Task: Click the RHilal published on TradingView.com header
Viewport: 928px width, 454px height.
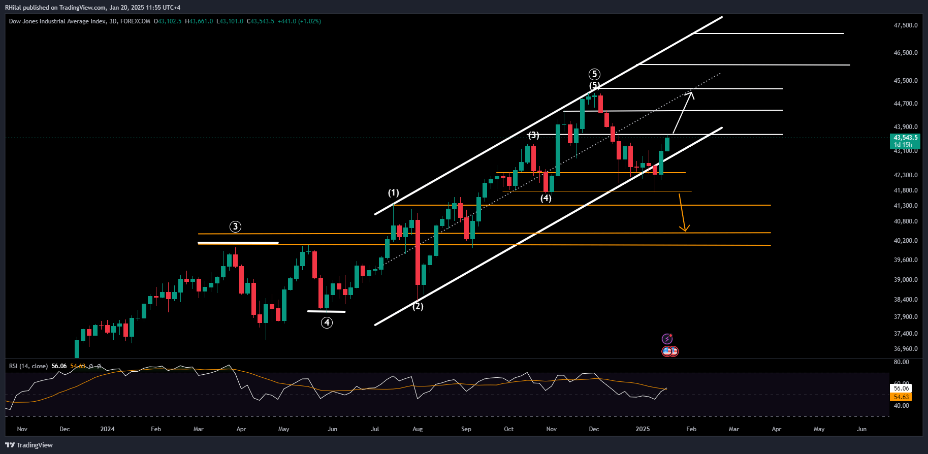Action: coord(92,8)
